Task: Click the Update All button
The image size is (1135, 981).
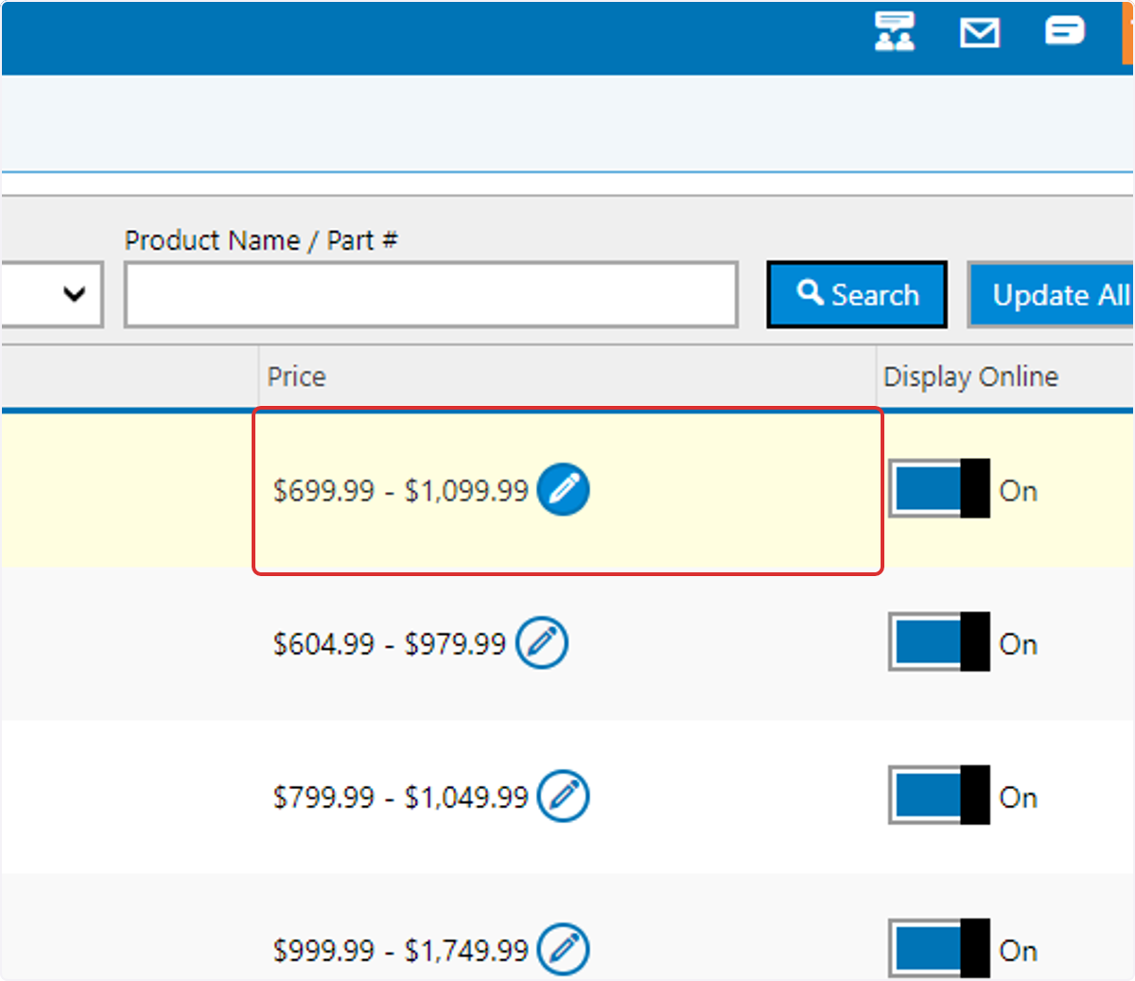Action: 1051,295
